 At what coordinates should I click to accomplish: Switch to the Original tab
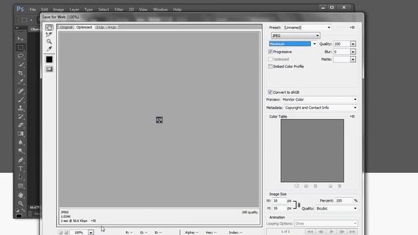(66, 27)
